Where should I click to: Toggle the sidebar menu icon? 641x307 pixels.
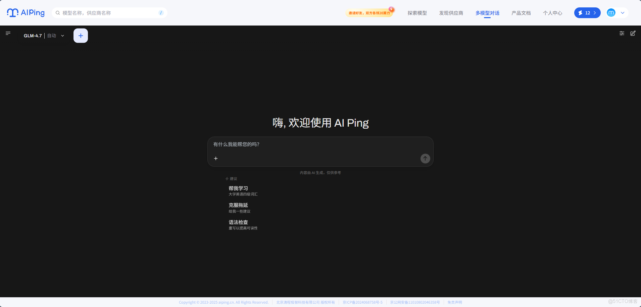(8, 33)
